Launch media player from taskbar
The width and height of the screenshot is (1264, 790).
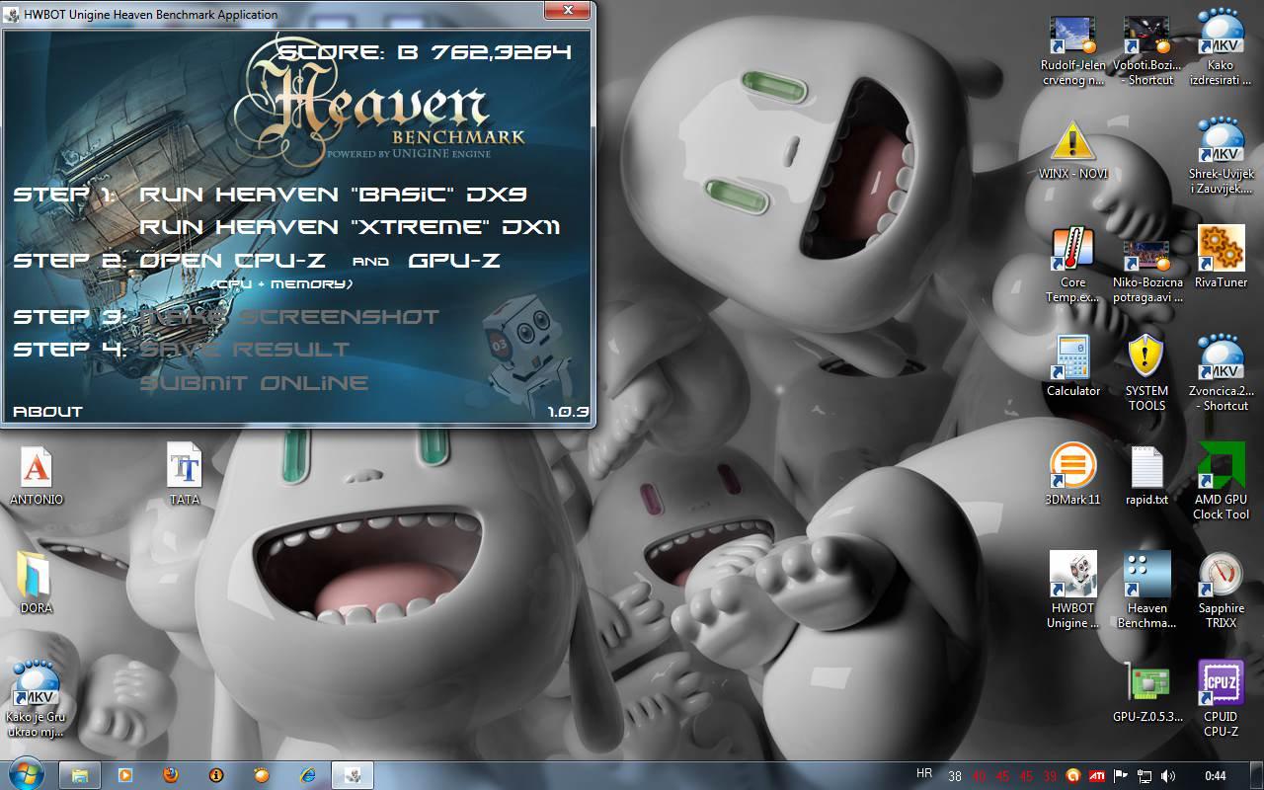point(125,775)
